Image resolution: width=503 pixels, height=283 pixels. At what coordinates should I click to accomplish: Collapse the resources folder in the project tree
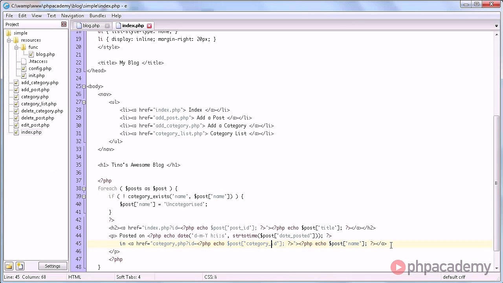point(9,40)
